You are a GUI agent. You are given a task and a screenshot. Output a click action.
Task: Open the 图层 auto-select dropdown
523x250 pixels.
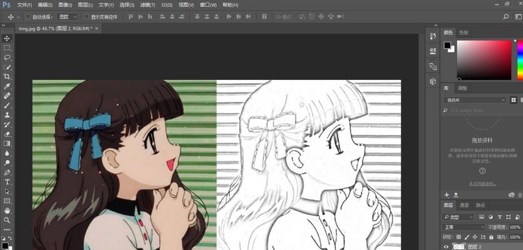tap(68, 17)
